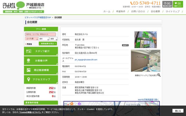Viewport: 186px width, 116px height.
Task: Click the magnifier zoom icon below photos
Action: pyautogui.click(x=159, y=75)
